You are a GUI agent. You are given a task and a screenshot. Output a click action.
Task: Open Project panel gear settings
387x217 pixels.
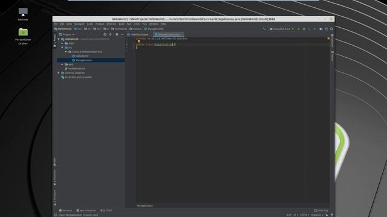click(117, 34)
